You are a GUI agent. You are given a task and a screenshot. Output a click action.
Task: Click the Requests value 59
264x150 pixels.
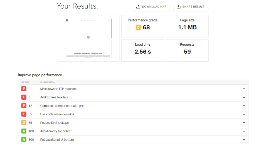point(187,52)
